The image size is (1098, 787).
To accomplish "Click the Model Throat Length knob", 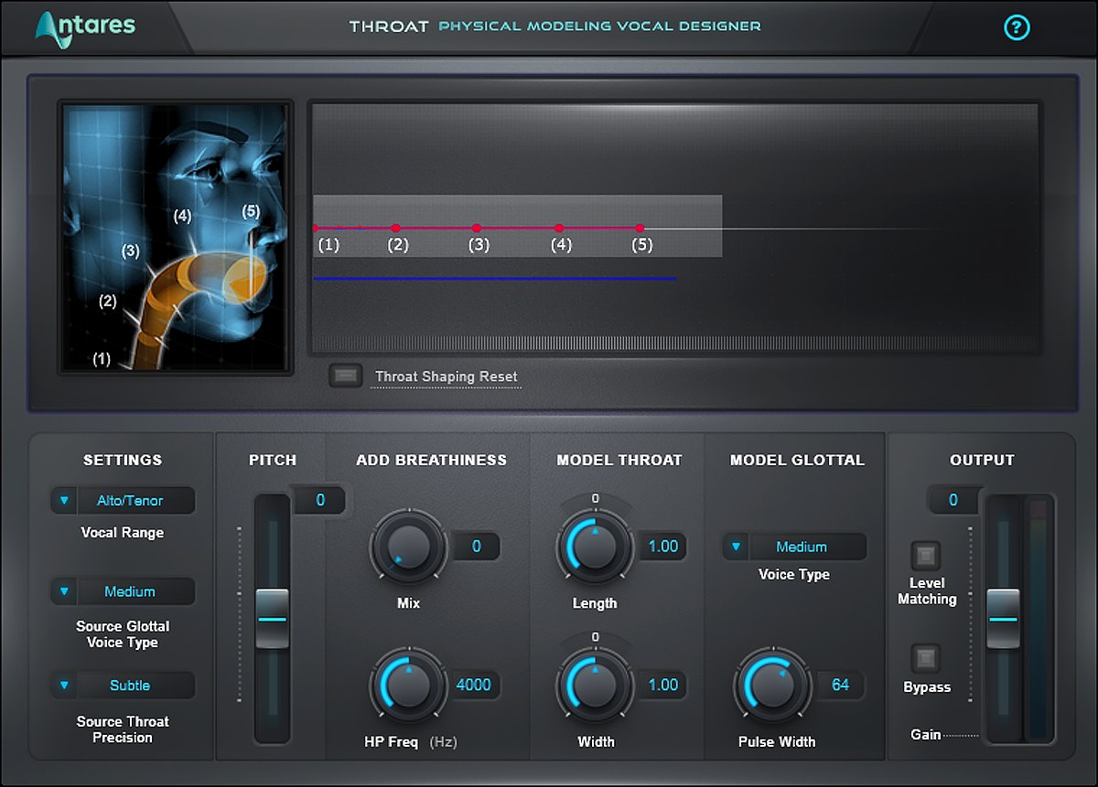I will 595,548.
